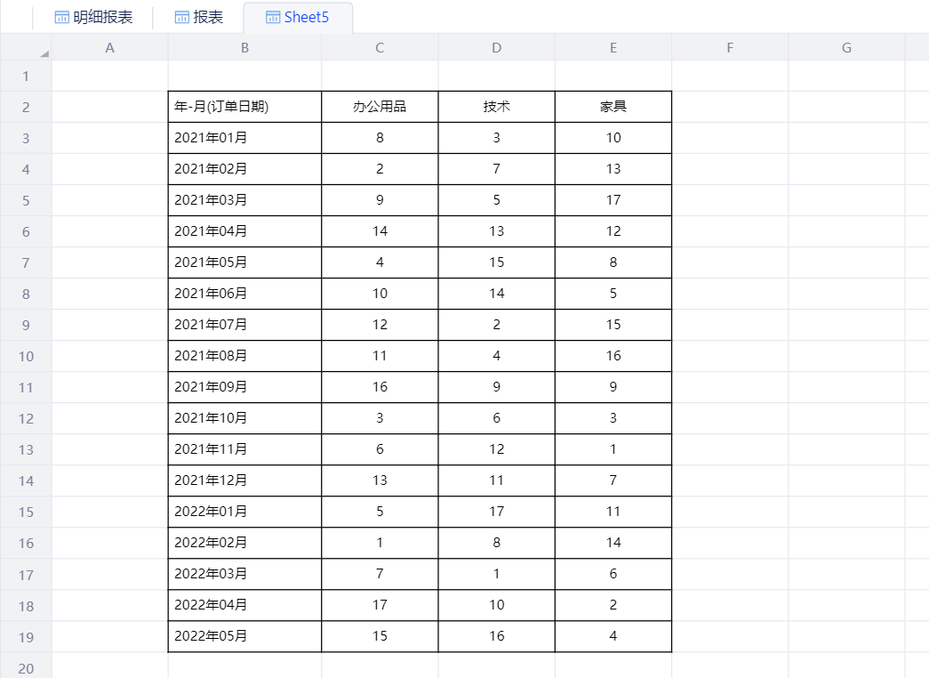This screenshot has height=678, width=929.
Task: Click 办公用品 value for 2022年04月
Action: tap(380, 605)
